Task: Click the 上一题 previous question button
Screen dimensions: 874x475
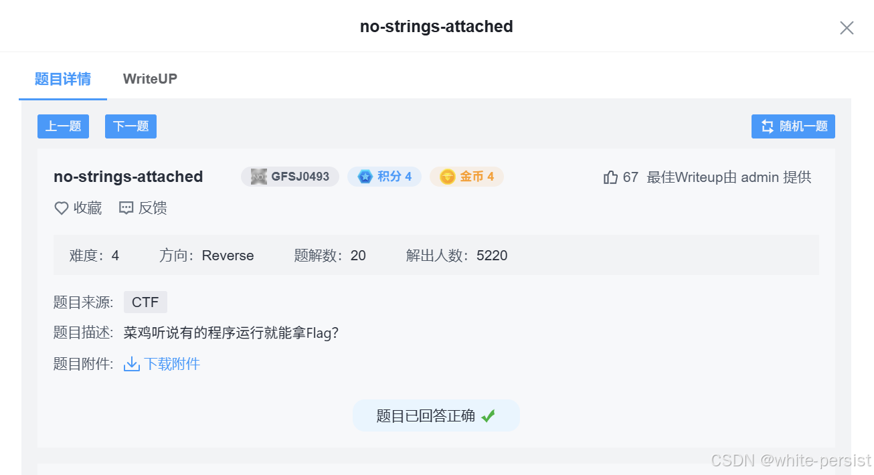Action: [63, 126]
